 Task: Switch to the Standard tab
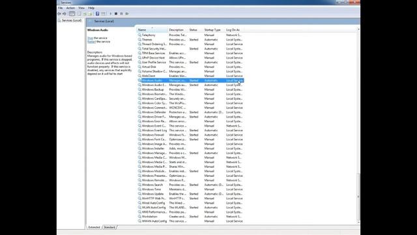(109, 227)
